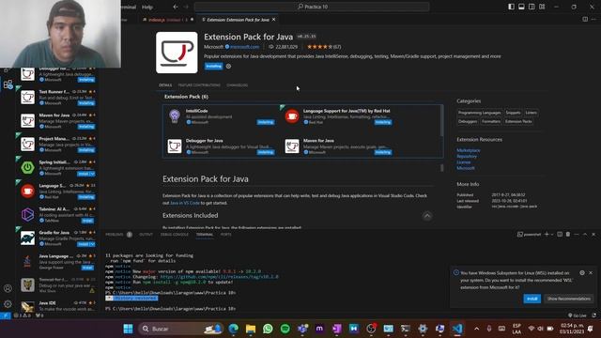Image resolution: width=601 pixels, height=338 pixels.
Task: Add a new terminal with plus icon
Action: 547,234
